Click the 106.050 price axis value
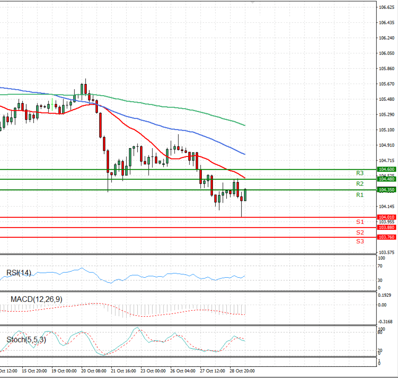The height and width of the screenshot is (378, 398). (386, 53)
